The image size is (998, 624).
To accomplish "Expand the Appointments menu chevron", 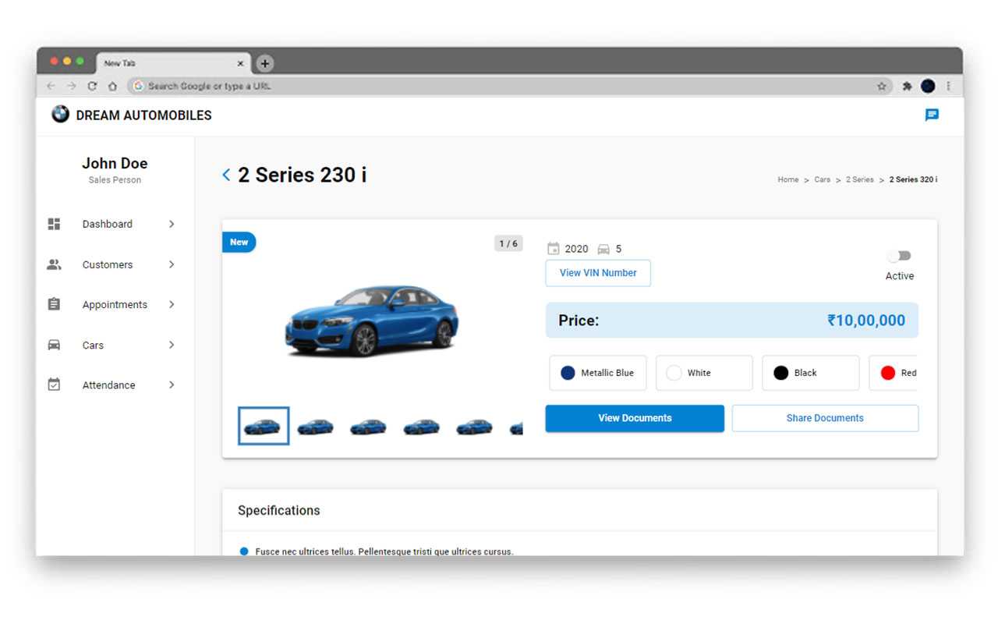I will [x=172, y=304].
